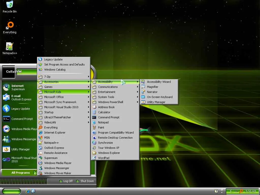Screen dimensions: 260x195
Task: Open Accessibility Wizard
Action: click(x=159, y=82)
